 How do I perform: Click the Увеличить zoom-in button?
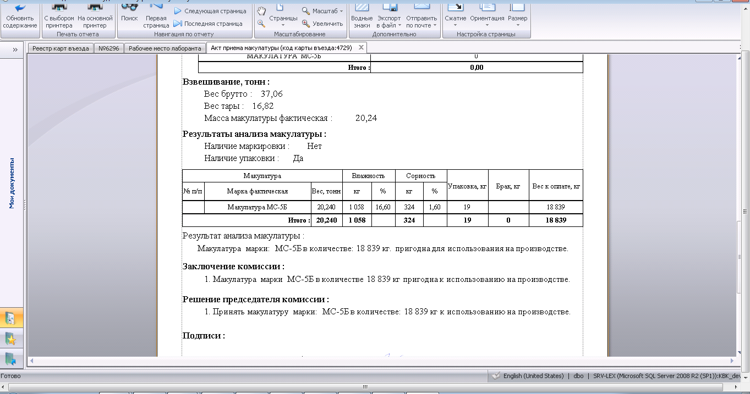click(322, 24)
